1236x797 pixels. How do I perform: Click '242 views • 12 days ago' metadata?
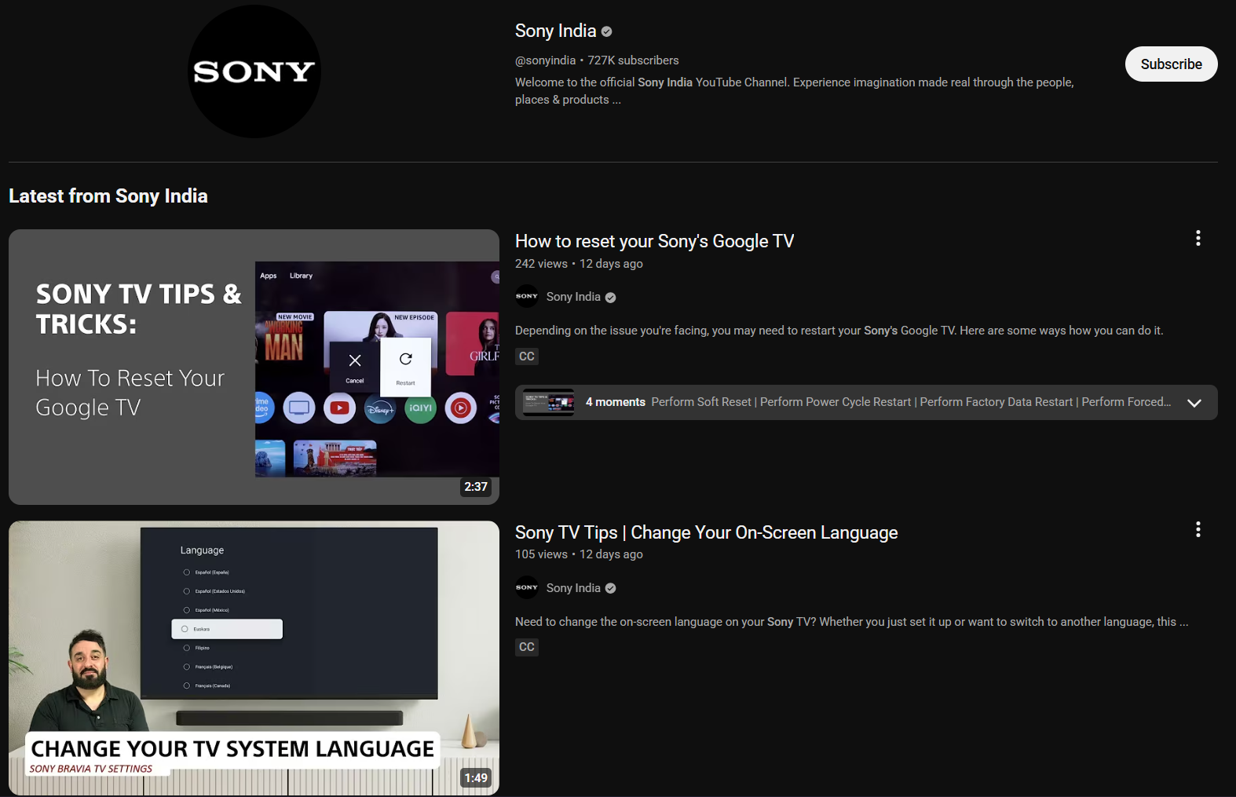coord(579,264)
